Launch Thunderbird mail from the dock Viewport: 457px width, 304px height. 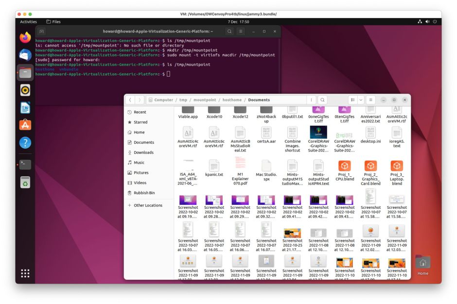tap(25, 55)
